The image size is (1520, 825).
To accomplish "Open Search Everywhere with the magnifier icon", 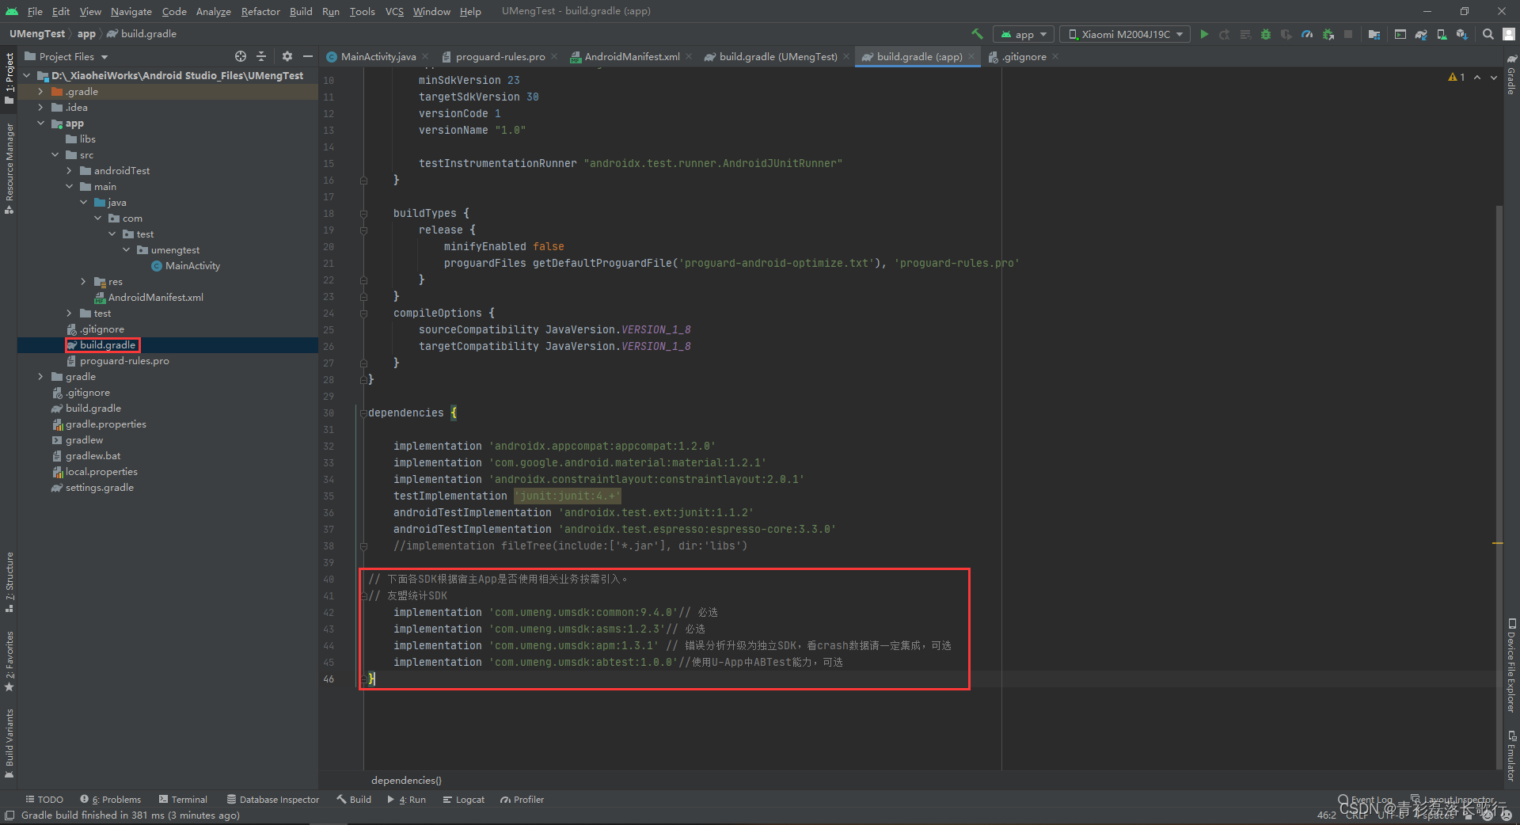I will [x=1488, y=34].
